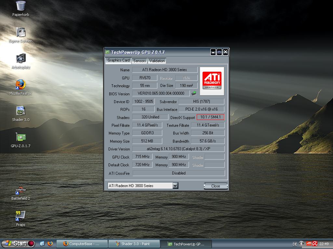Click the DE language indicator
The image size is (333, 249).
pyautogui.click(x=295, y=244)
